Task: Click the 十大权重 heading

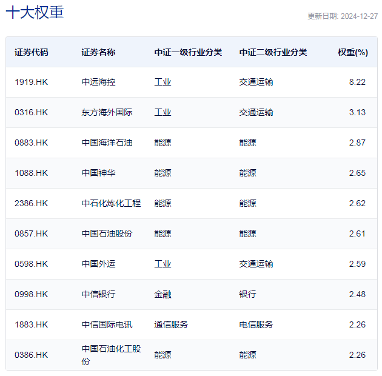Action: point(35,12)
